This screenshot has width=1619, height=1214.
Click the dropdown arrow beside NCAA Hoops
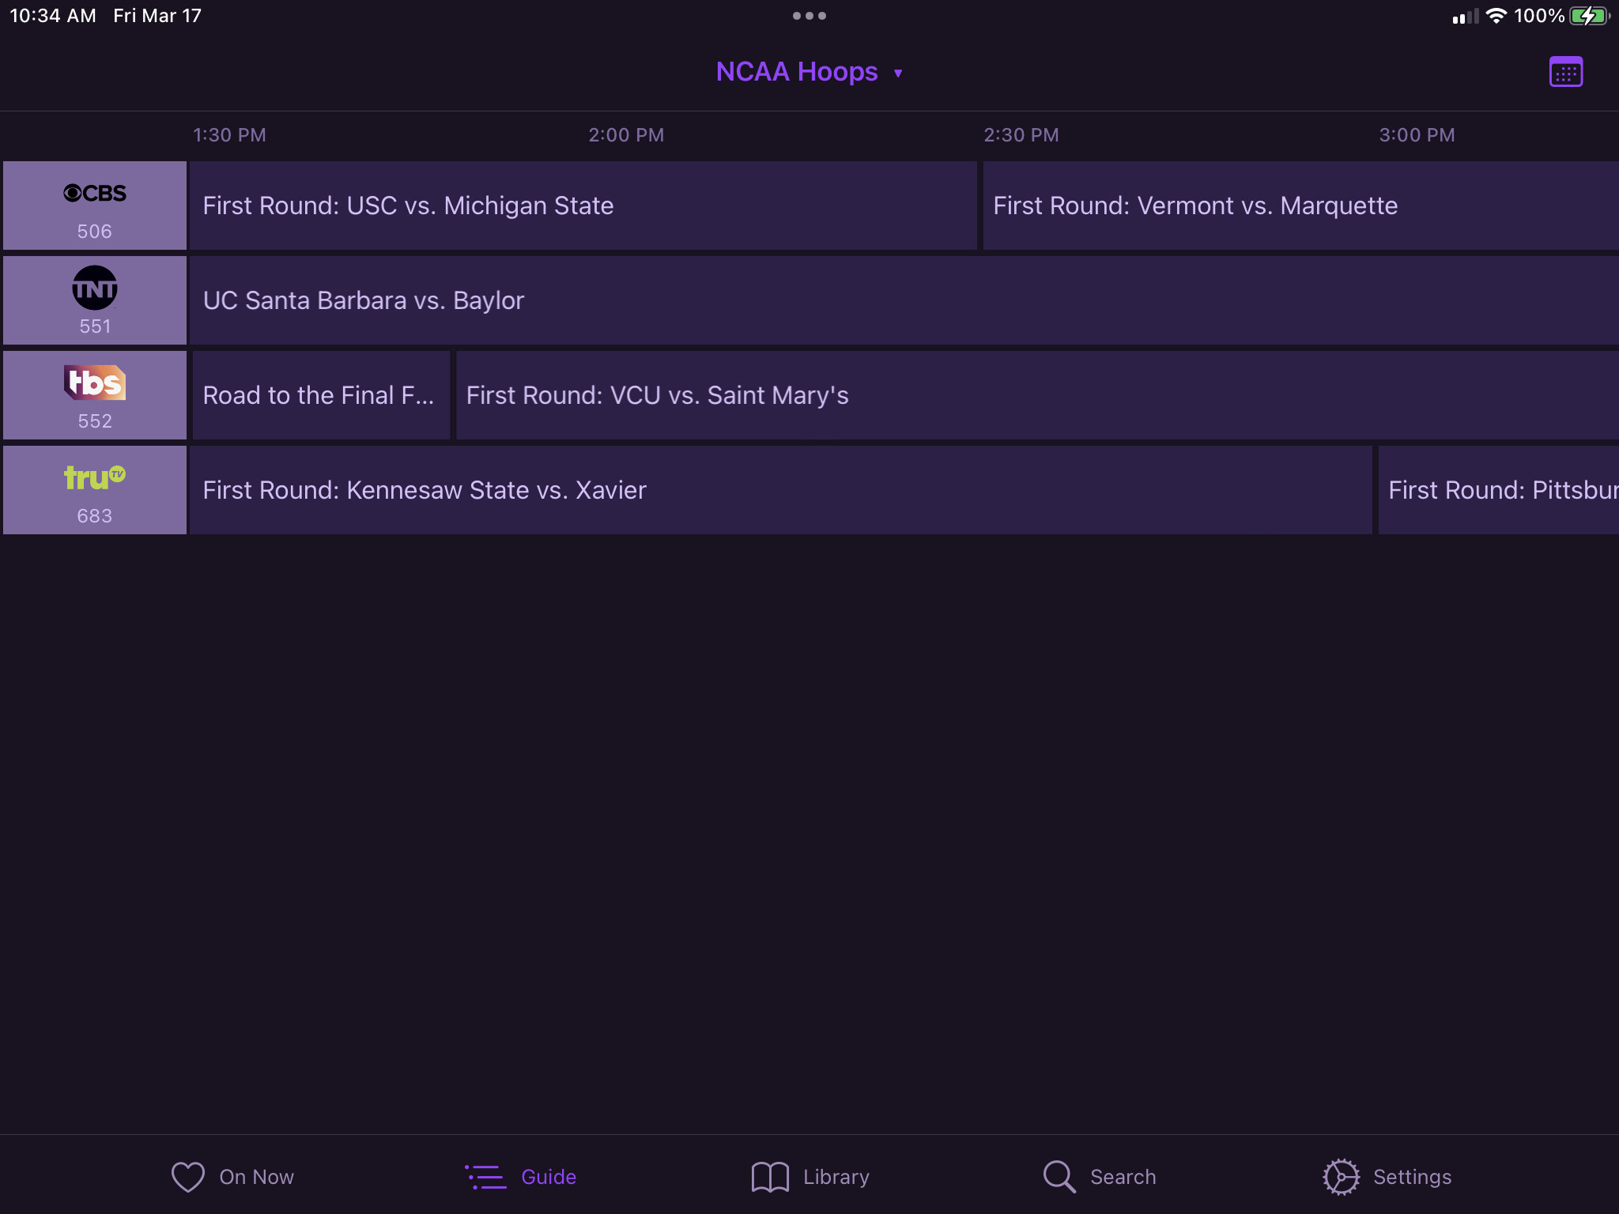click(898, 74)
